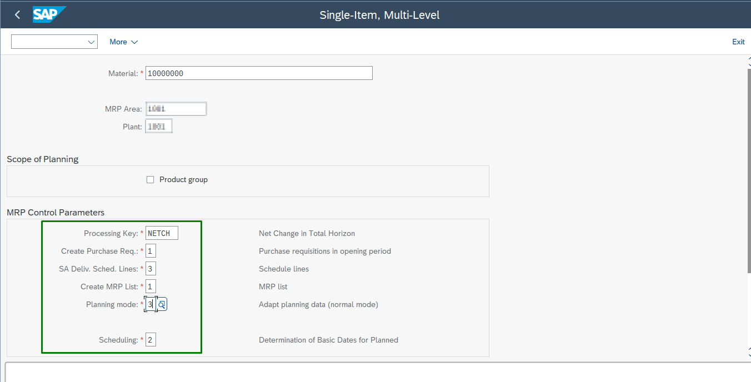
Task: Click the Planning mode field
Action: (x=150, y=305)
